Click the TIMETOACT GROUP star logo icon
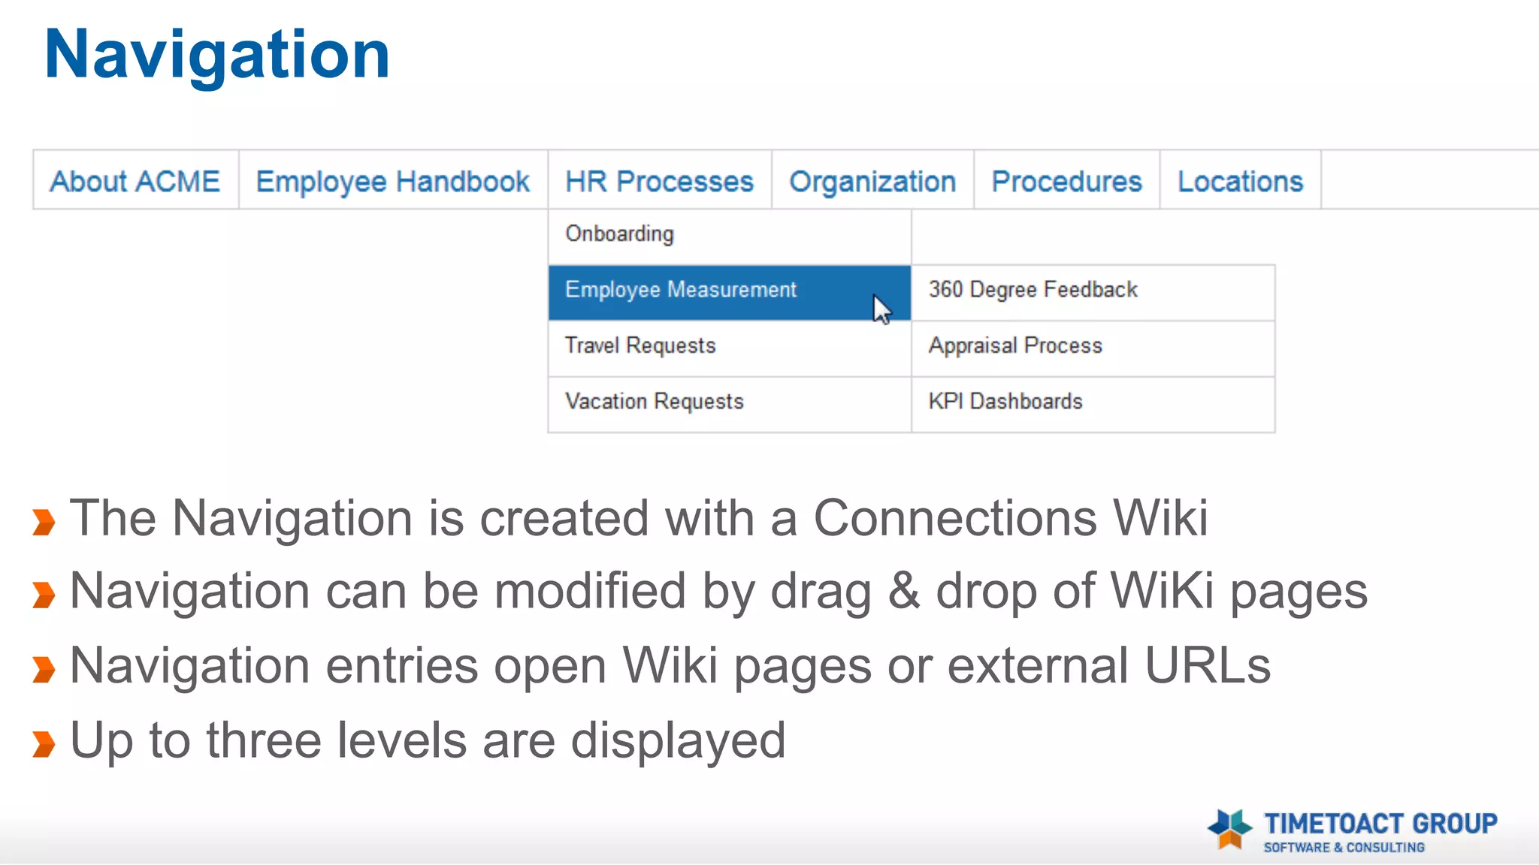The width and height of the screenshot is (1539, 865). 1229,829
